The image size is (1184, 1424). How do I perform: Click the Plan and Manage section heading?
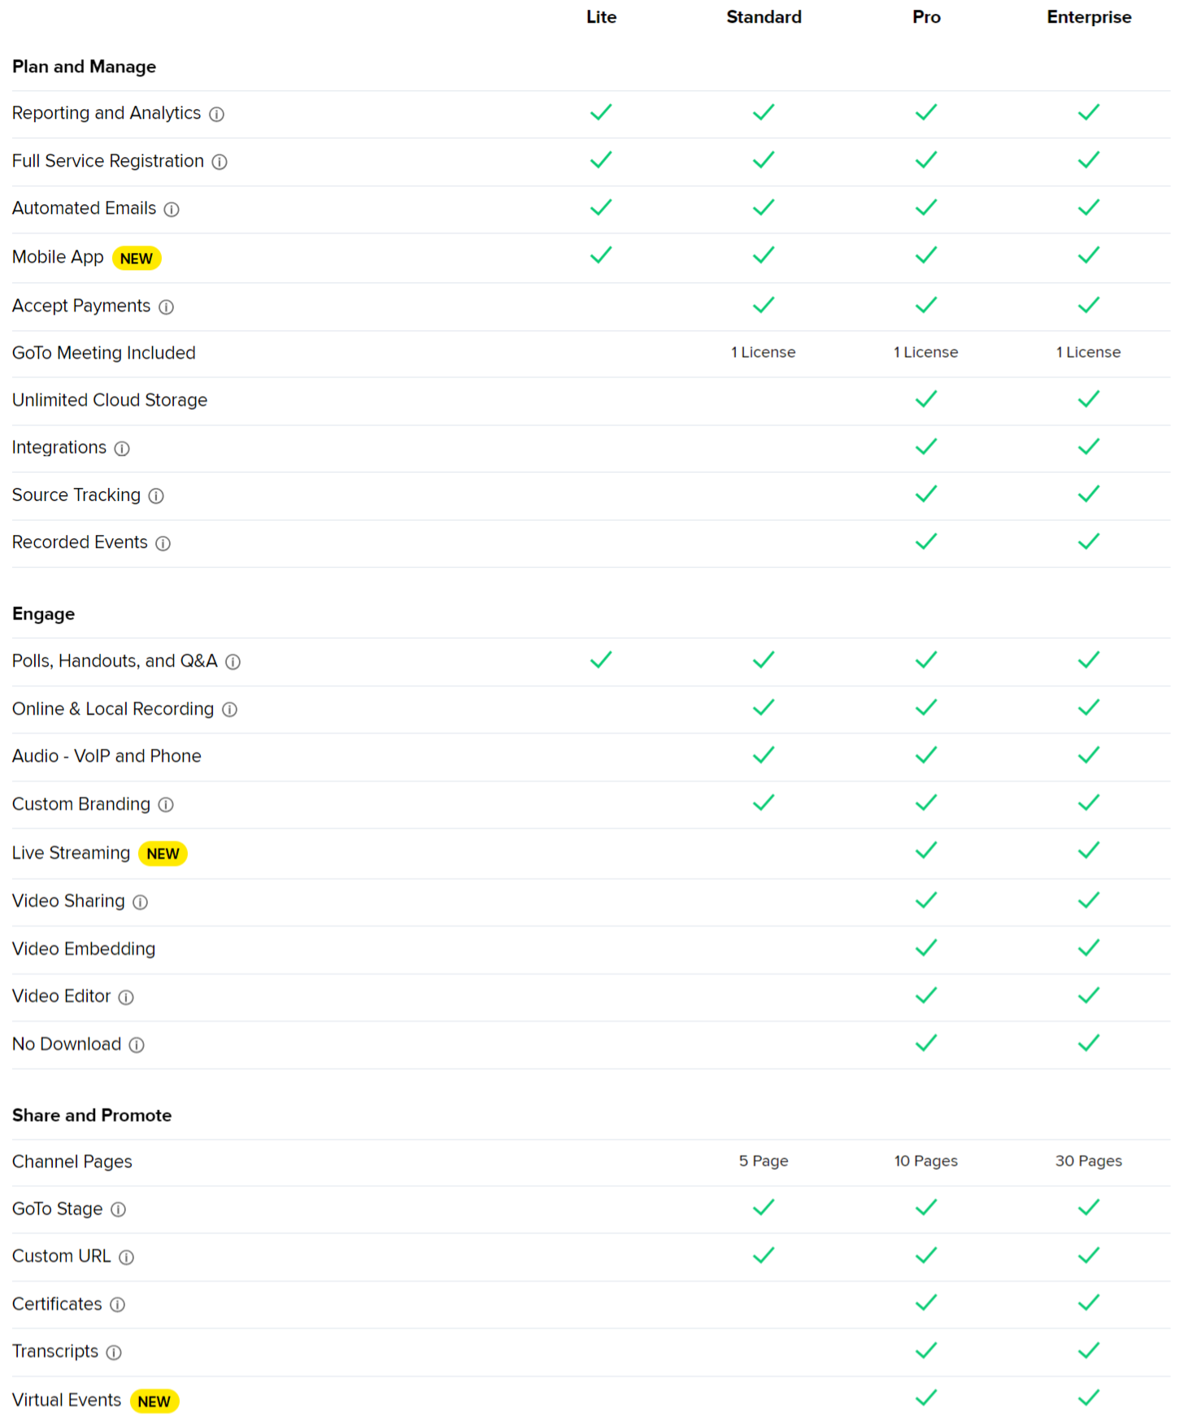(84, 67)
